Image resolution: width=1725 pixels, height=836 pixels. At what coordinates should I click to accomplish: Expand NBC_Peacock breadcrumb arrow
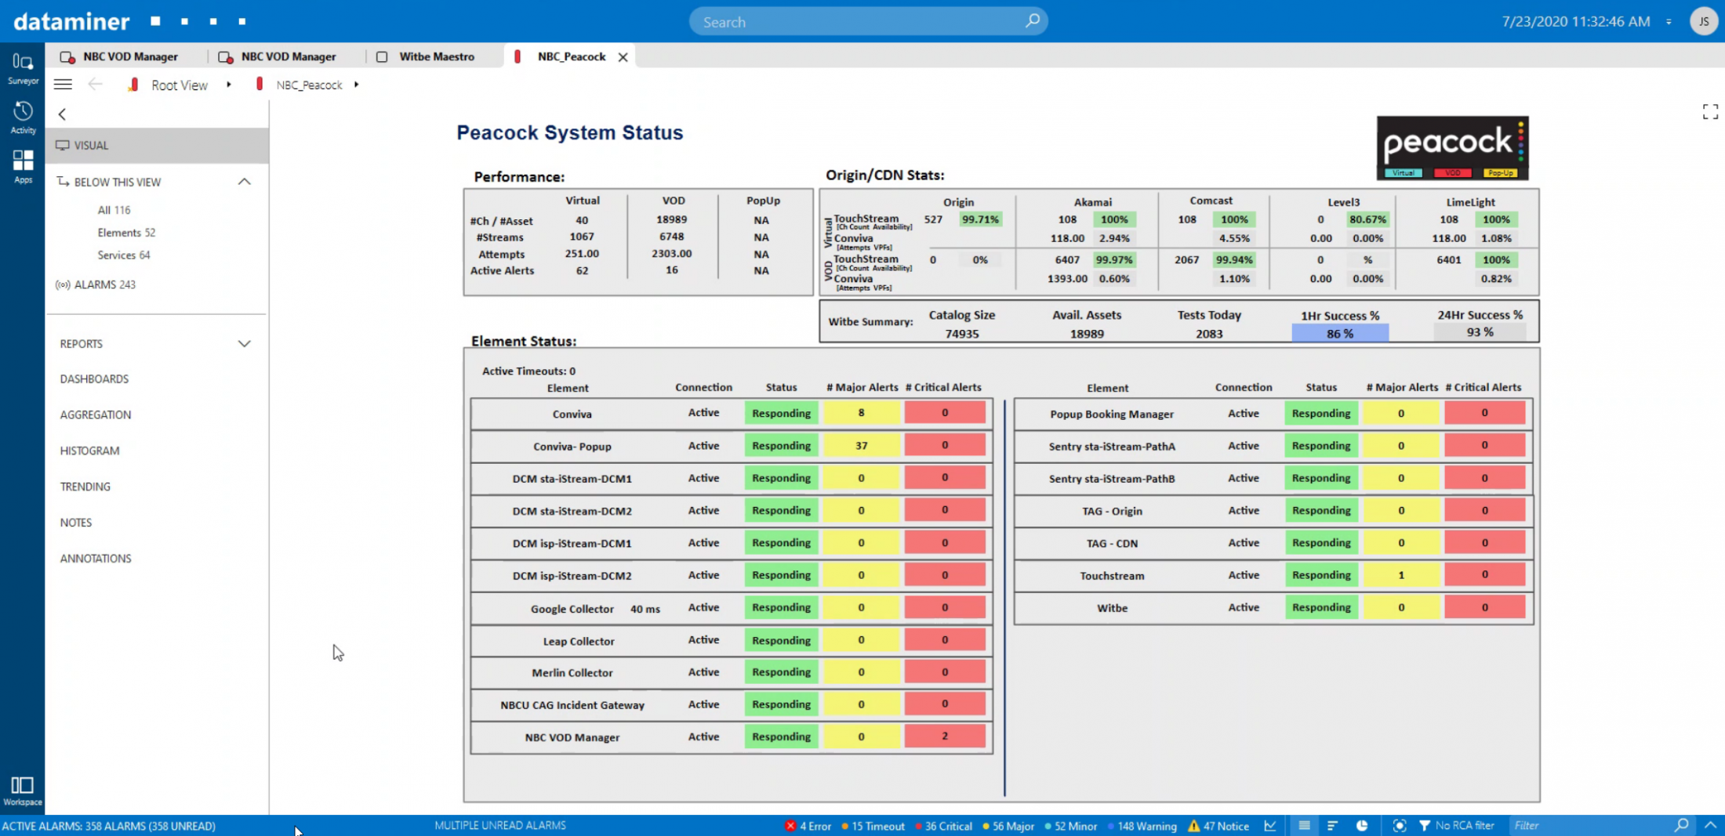(356, 85)
